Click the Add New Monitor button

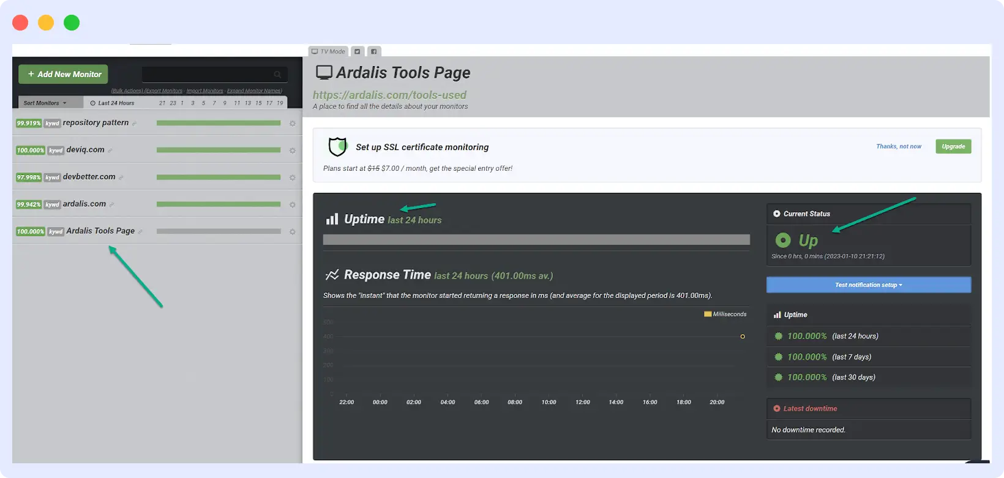(63, 74)
